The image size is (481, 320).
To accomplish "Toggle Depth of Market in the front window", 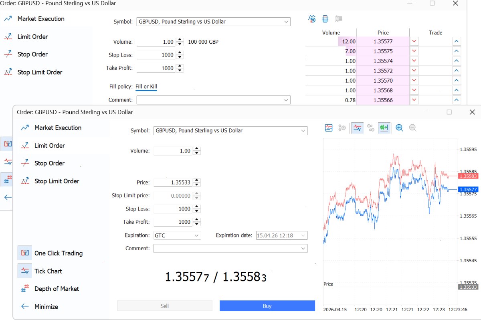I will tap(50, 289).
